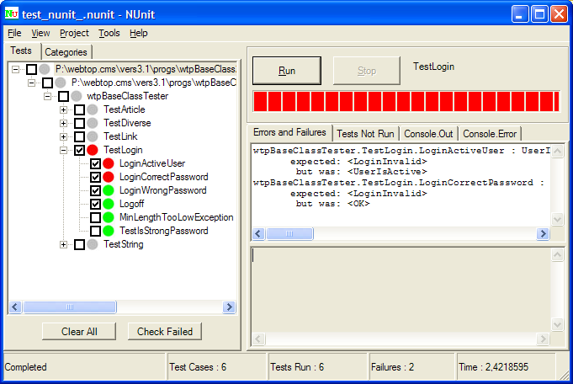Expand the TestString tree node

(63, 245)
